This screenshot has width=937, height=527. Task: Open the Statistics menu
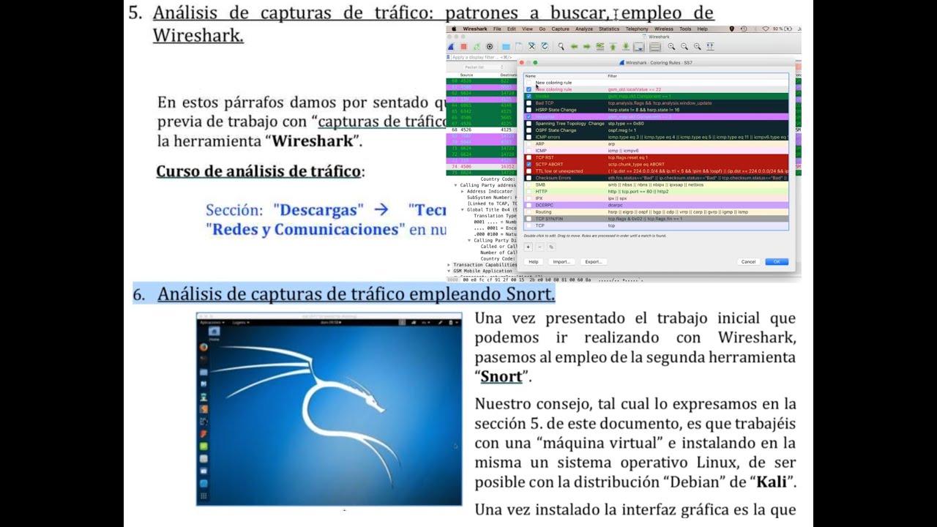coord(609,29)
